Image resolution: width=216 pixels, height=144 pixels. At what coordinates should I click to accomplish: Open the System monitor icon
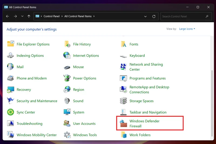pyautogui.click(x=67, y=112)
